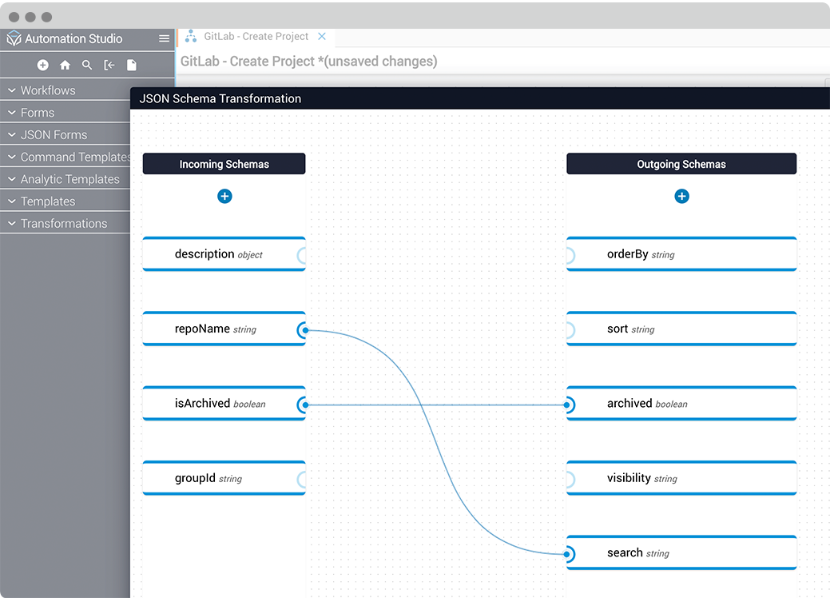Click the Incoming Schemas header
The height and width of the screenshot is (598, 830).
point(224,164)
